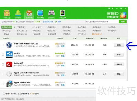Click the star rating of 360云盘
This screenshot has width=137, height=101.
(x=60, y=53)
